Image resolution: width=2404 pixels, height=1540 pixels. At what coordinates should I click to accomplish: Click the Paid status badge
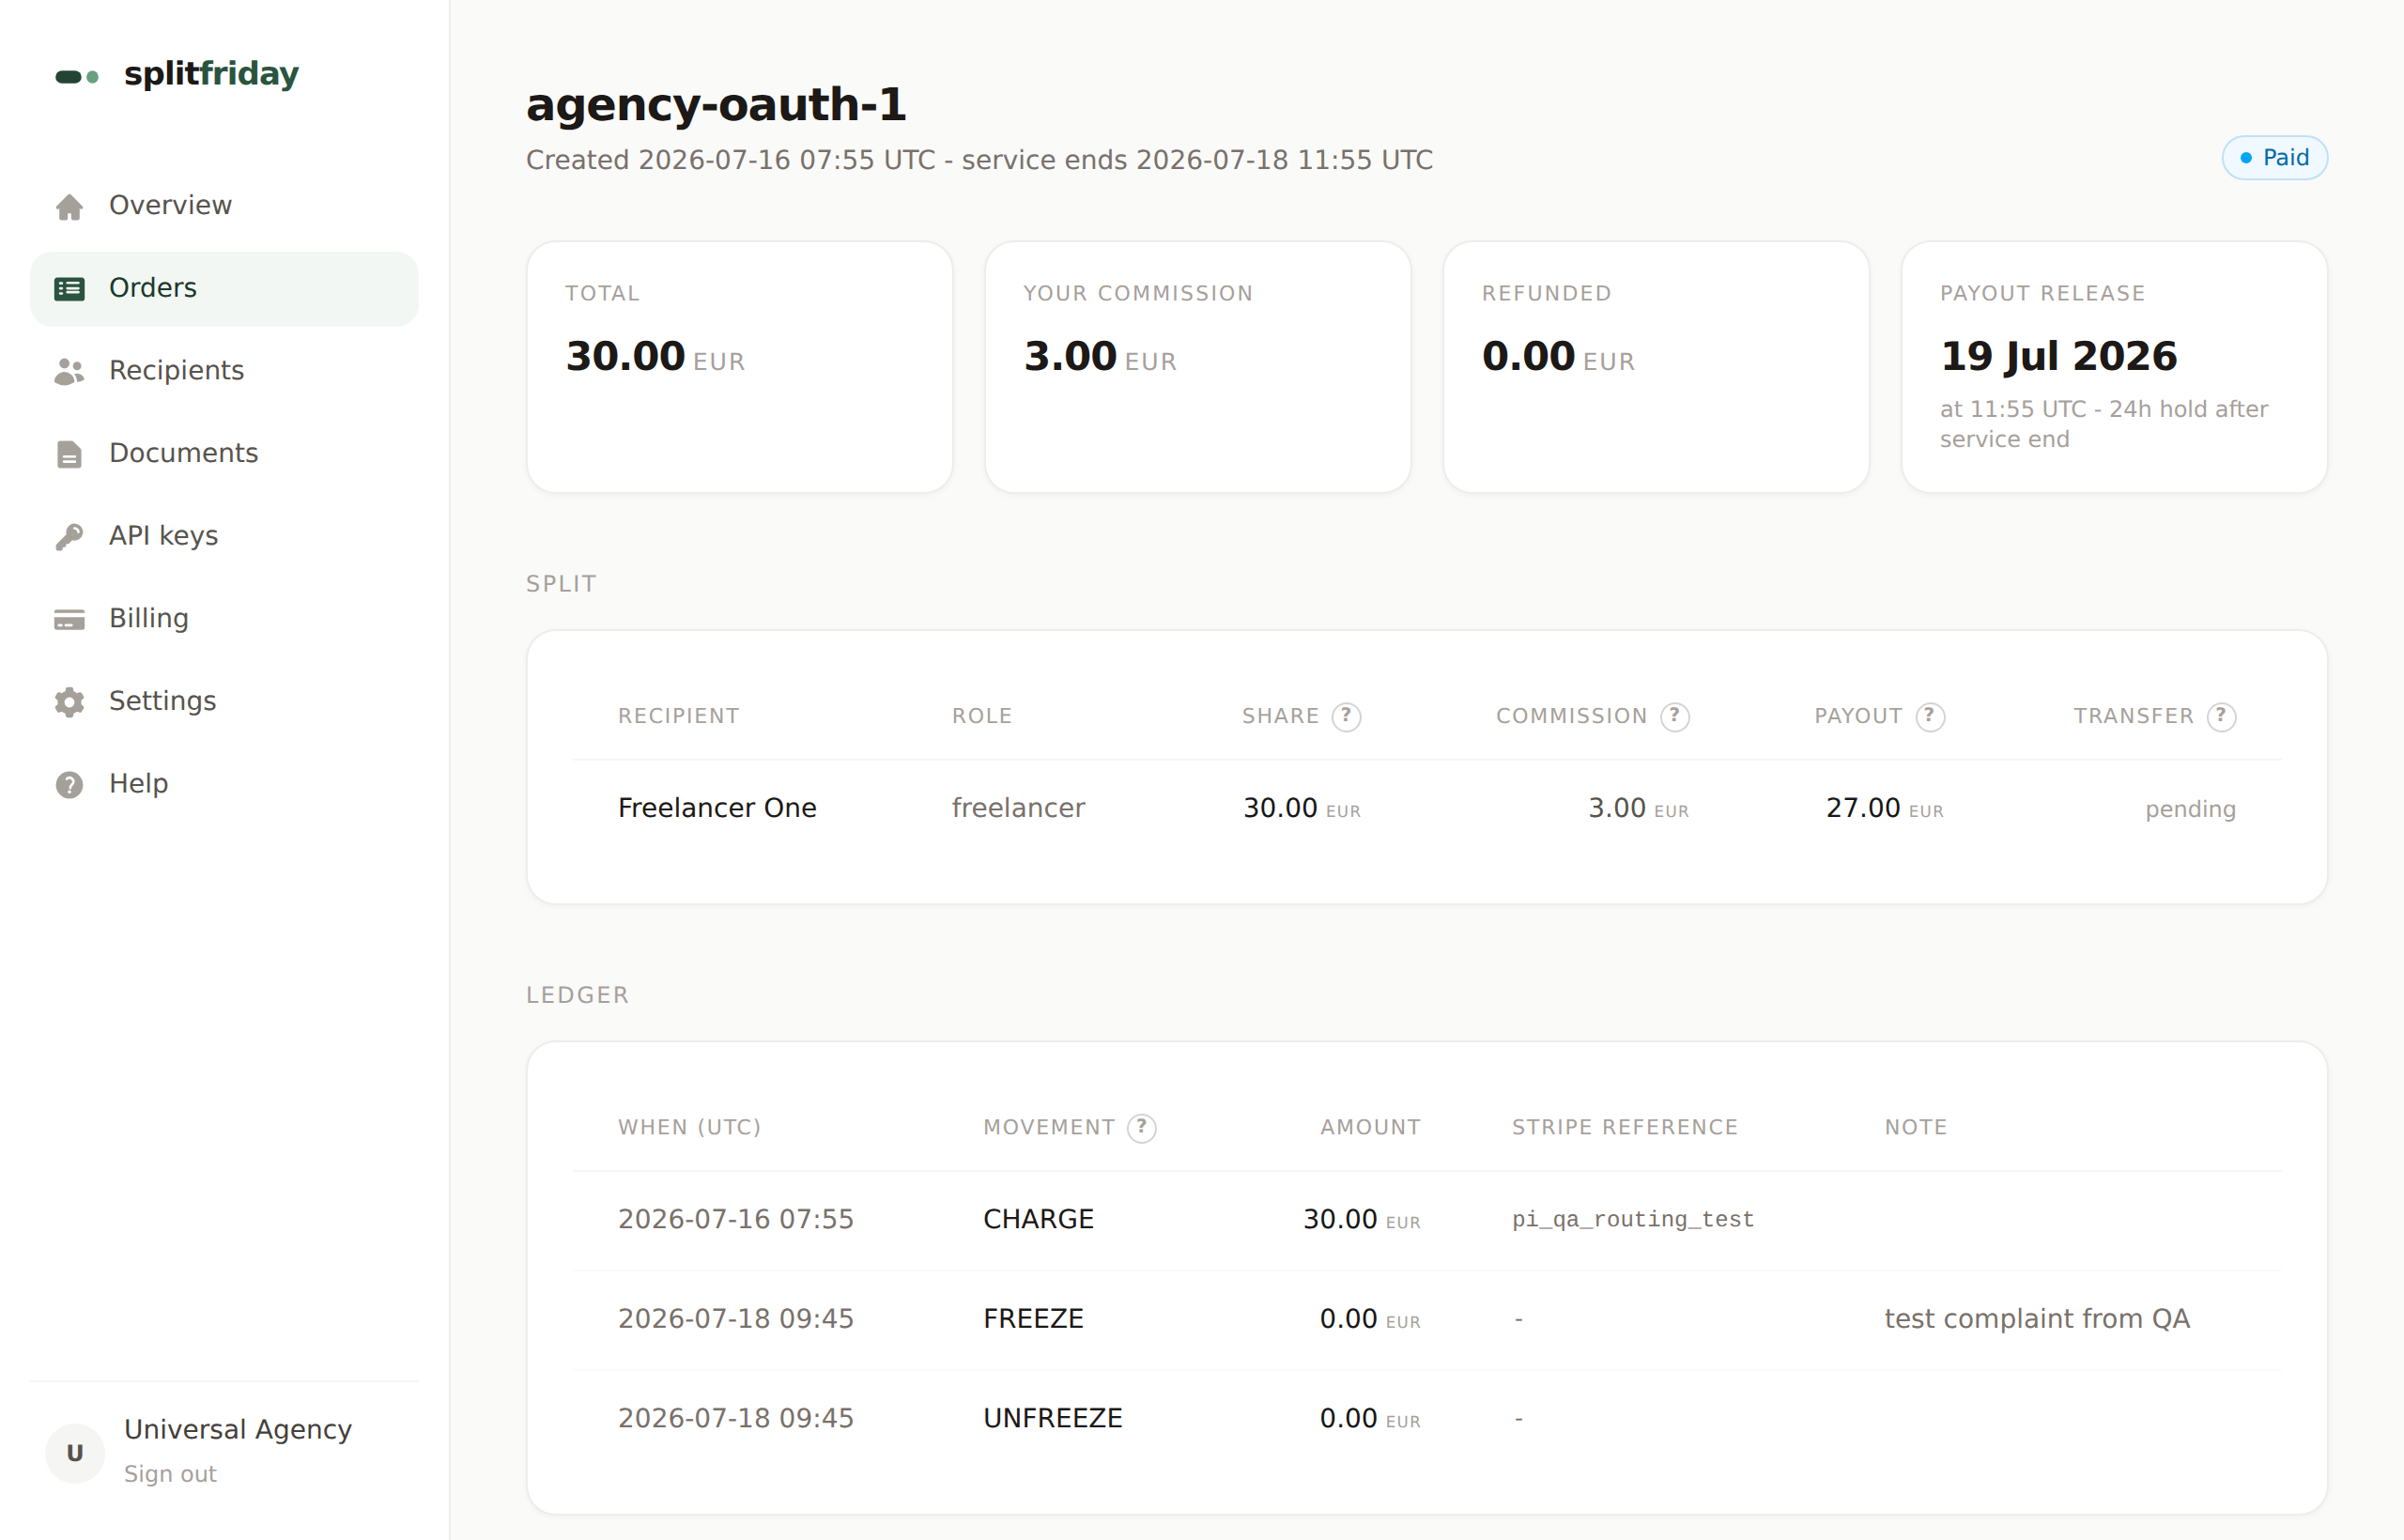[x=2274, y=158]
